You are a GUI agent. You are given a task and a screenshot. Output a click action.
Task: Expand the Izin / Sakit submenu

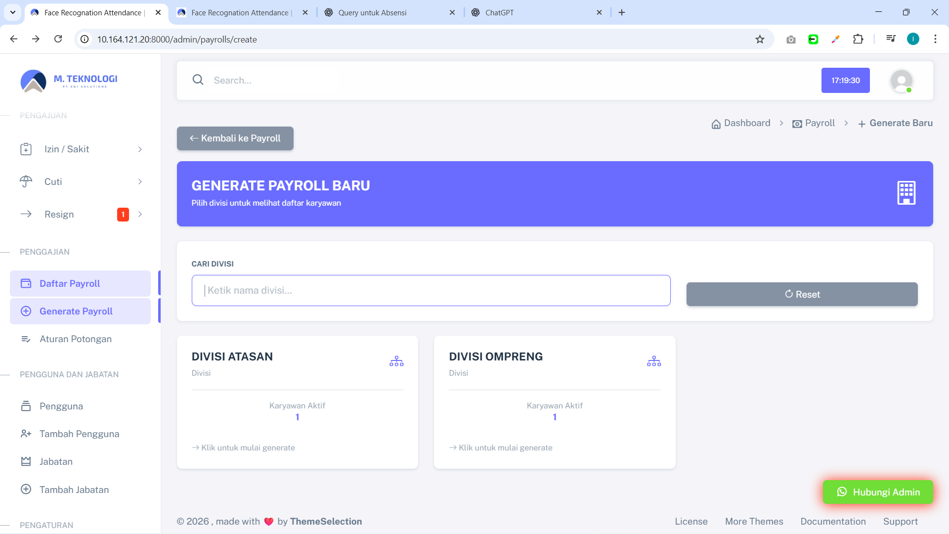pyautogui.click(x=140, y=149)
